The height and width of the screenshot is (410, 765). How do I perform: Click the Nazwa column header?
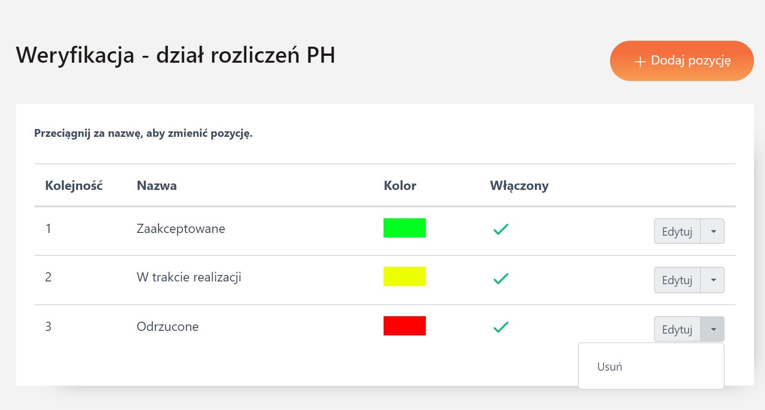[x=157, y=186]
